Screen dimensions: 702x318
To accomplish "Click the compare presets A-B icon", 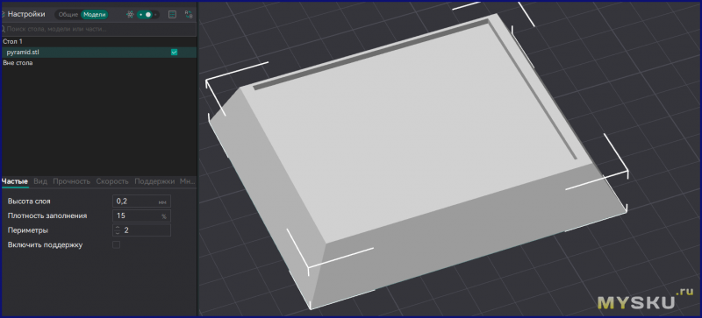I will pyautogui.click(x=189, y=14).
